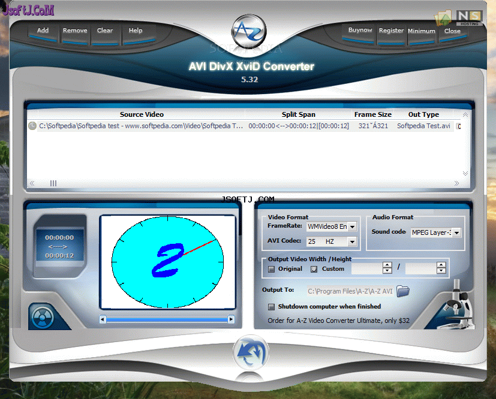
Task: Click right arrow of preview slider
Action: coord(232,319)
